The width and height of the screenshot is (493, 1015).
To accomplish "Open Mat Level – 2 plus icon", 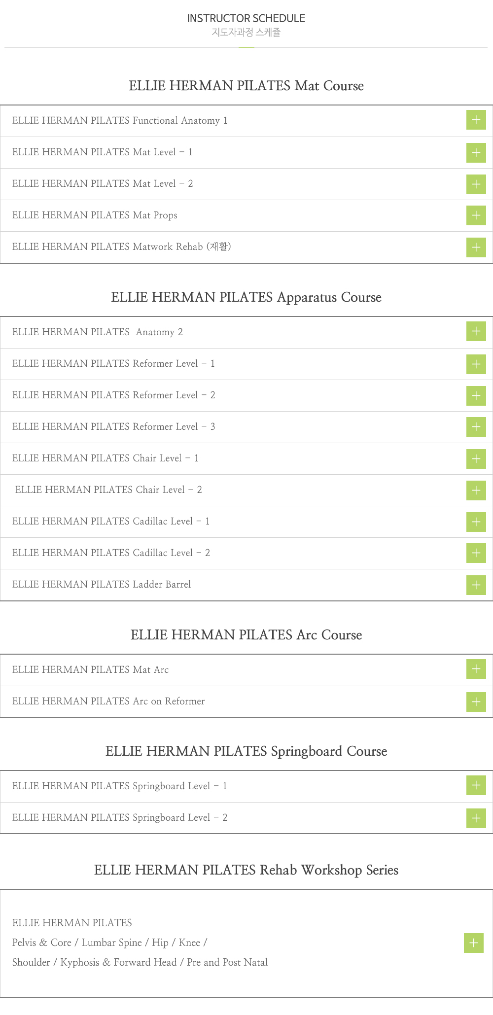I will [476, 184].
